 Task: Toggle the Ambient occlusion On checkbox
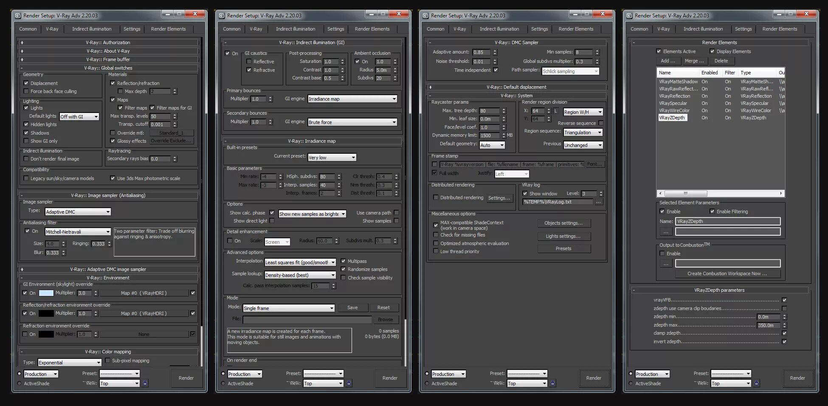pos(357,62)
